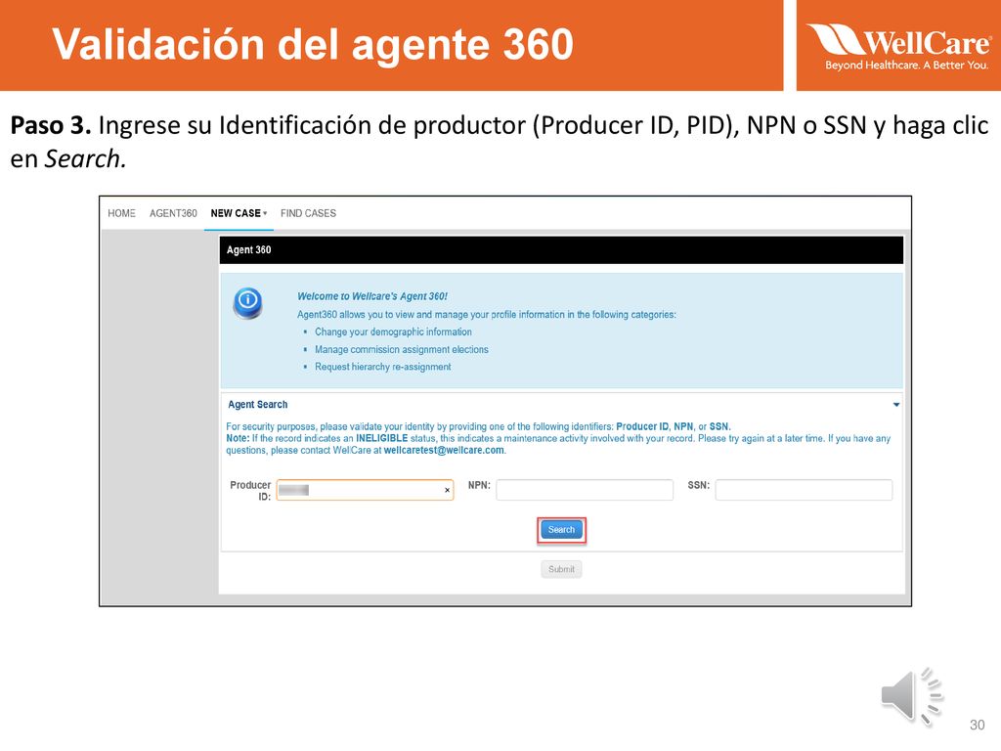Select 'Manage commission assignment elections' bullet text

pos(402,349)
